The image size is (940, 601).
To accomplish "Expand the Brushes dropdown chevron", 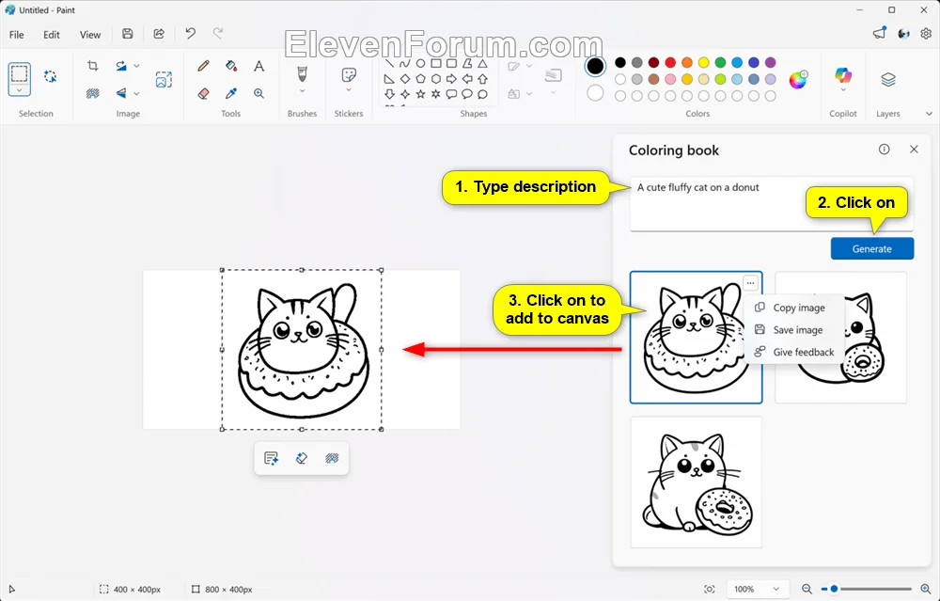I will (x=302, y=91).
